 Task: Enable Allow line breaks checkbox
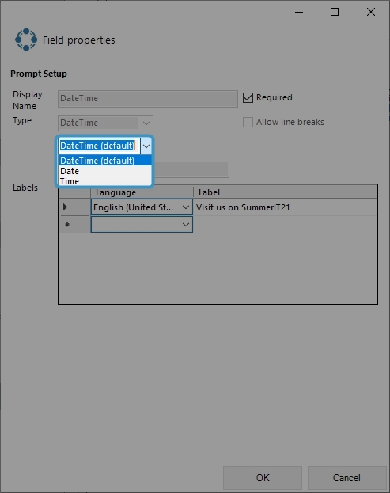[248, 123]
